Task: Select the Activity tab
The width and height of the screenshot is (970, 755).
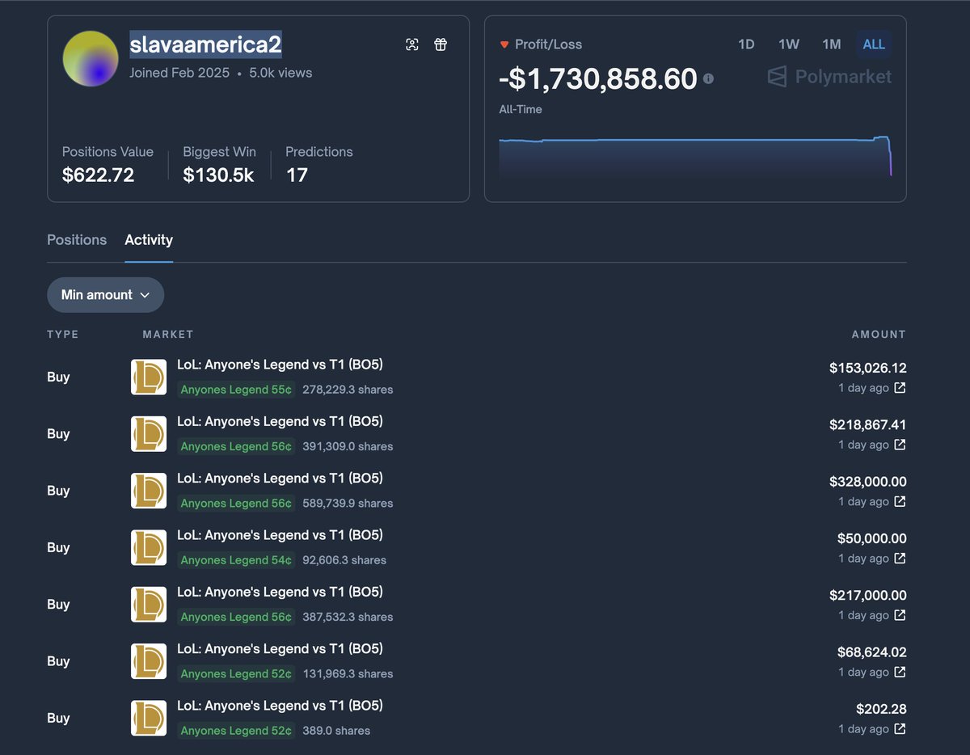Action: [x=149, y=240]
